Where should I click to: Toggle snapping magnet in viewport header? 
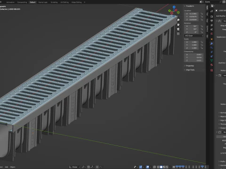[89, 167]
